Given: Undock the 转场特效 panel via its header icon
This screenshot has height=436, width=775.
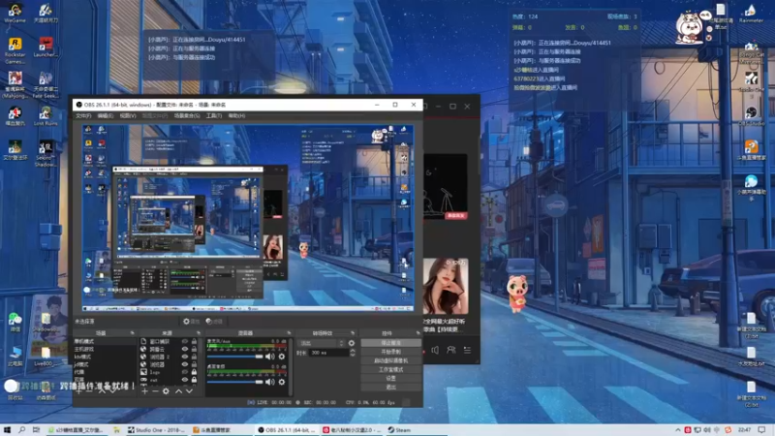Looking at the screenshot, I should pyautogui.click(x=353, y=333).
